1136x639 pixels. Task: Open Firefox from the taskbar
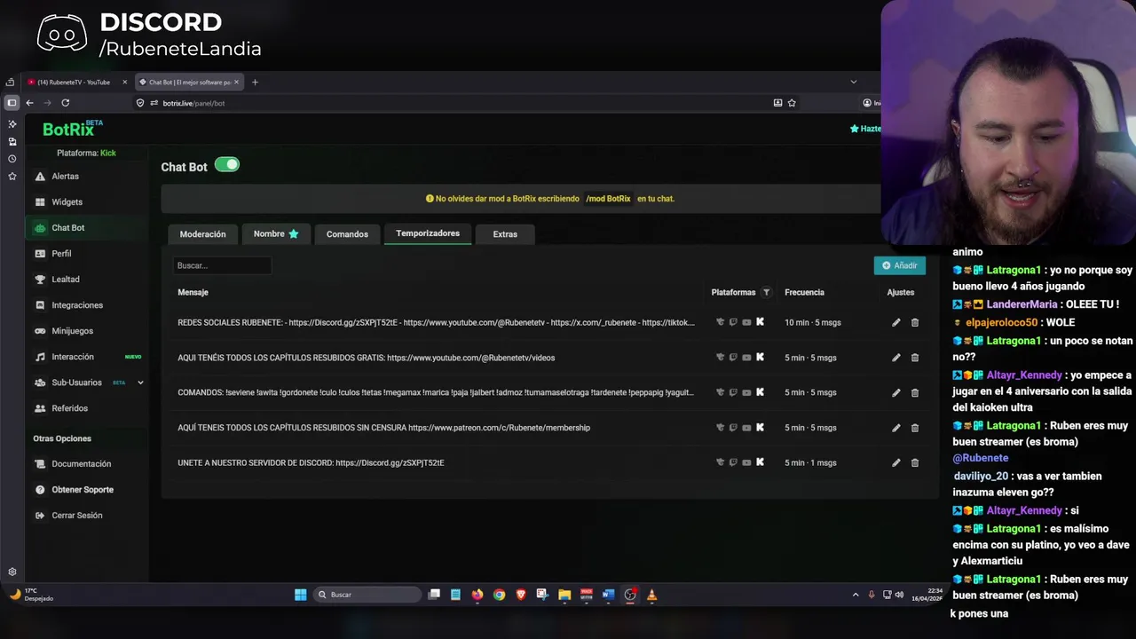pyautogui.click(x=477, y=595)
